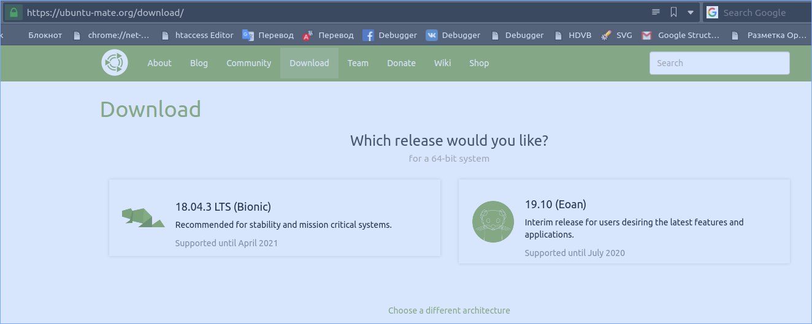The image size is (812, 324).
Task: Open the SVG rocket bookmark icon
Action: point(606,36)
